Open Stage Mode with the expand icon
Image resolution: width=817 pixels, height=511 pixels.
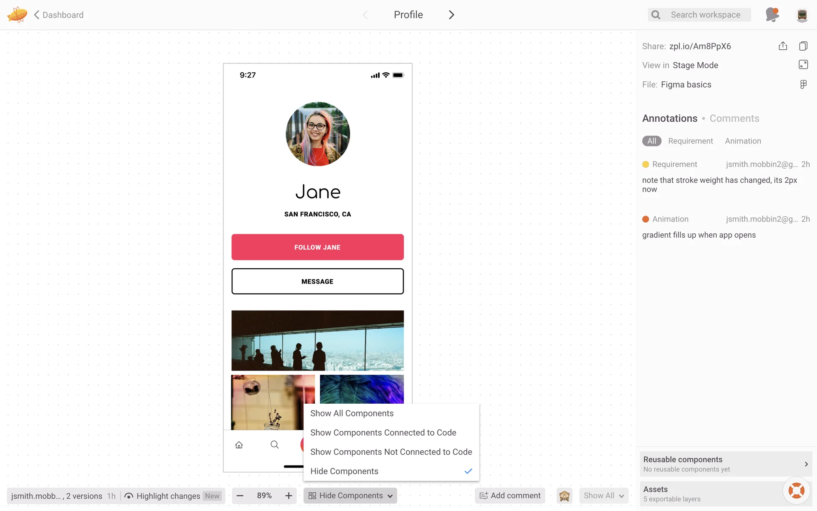(803, 65)
